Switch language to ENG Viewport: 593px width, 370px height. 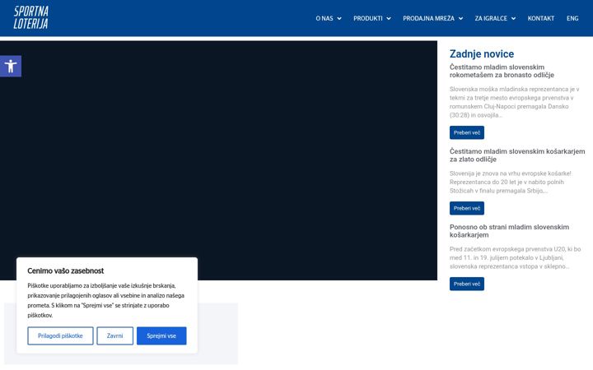tap(572, 18)
